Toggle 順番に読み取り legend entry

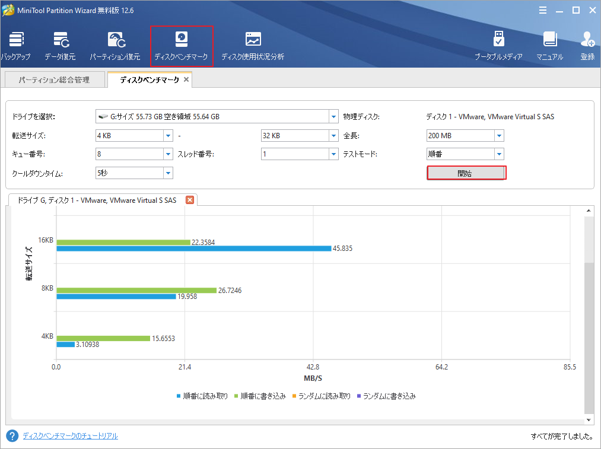click(x=202, y=396)
